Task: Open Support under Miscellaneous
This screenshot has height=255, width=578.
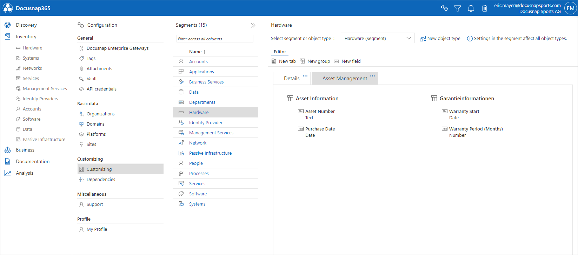Action: 95,204
